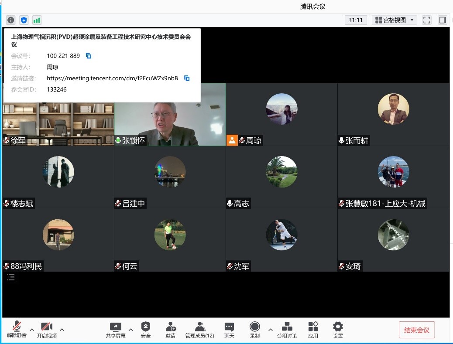This screenshot has width=453, height=344.
Task: Expand screen share options arrow
Action: 130,330
